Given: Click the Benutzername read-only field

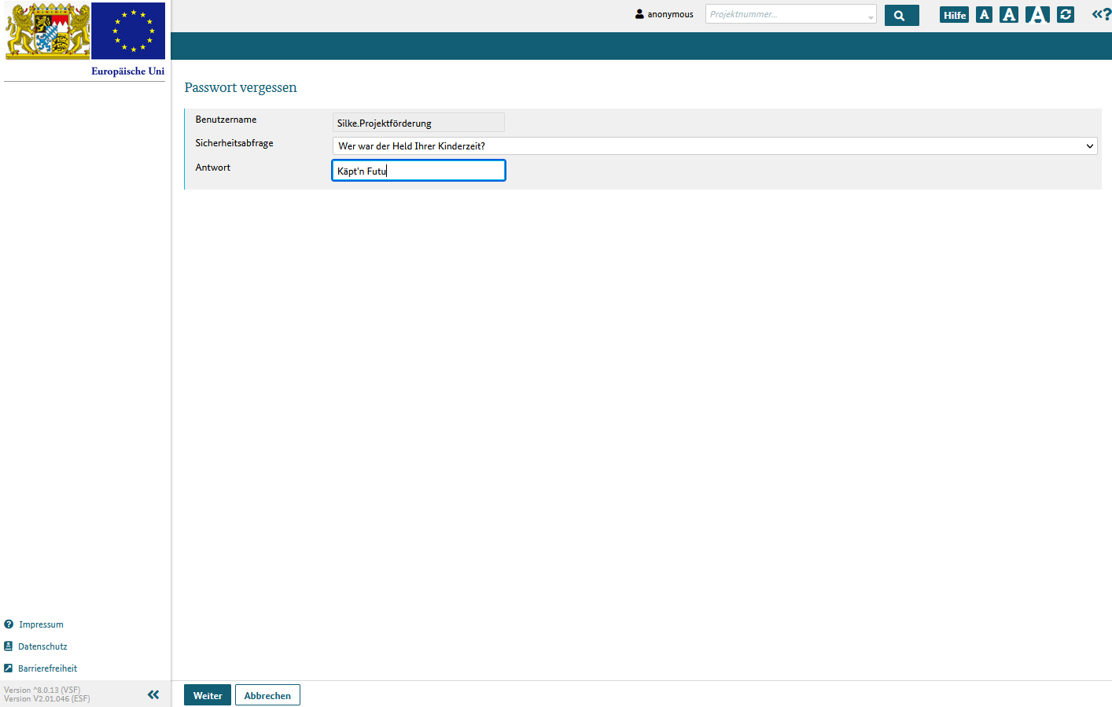Looking at the screenshot, I should click(418, 123).
